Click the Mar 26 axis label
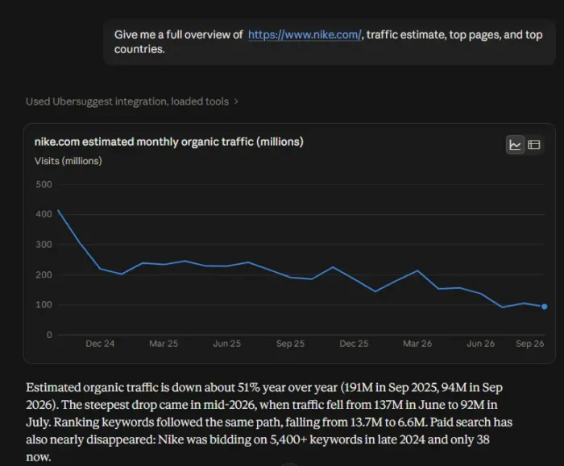Image resolution: width=564 pixels, height=466 pixels. pyautogui.click(x=417, y=344)
